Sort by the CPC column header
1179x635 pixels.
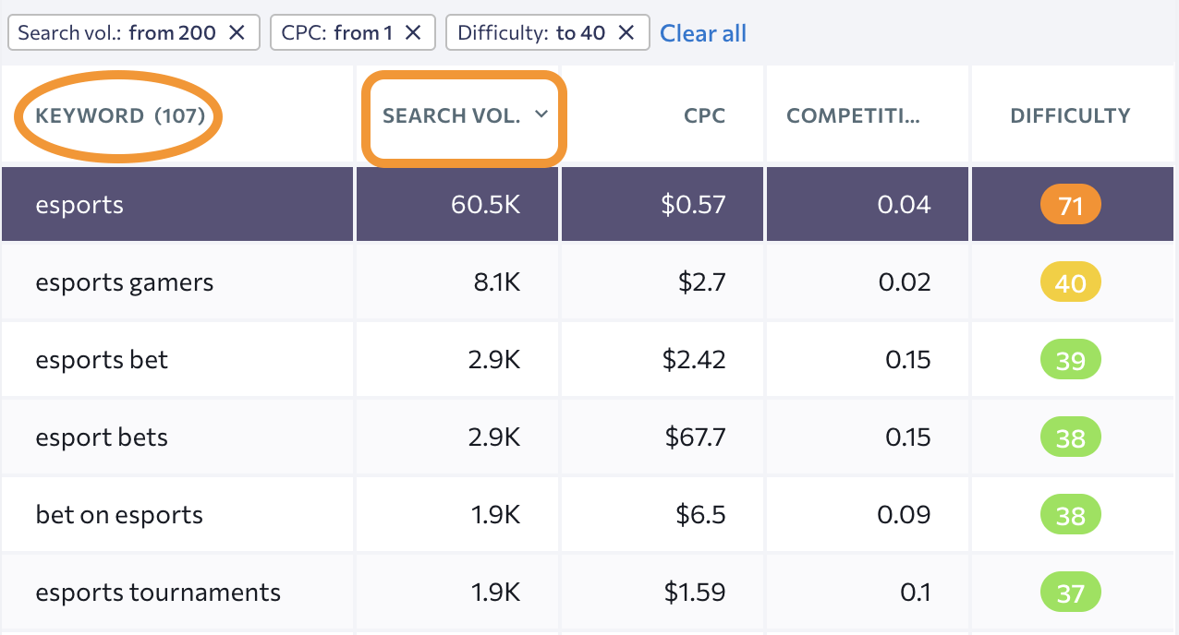pos(705,114)
